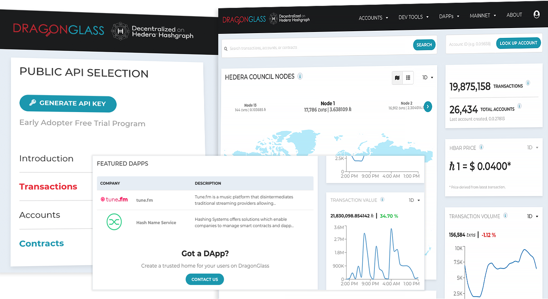Click the tune.fm description text
The width and height of the screenshot is (548, 299).
pos(244,200)
